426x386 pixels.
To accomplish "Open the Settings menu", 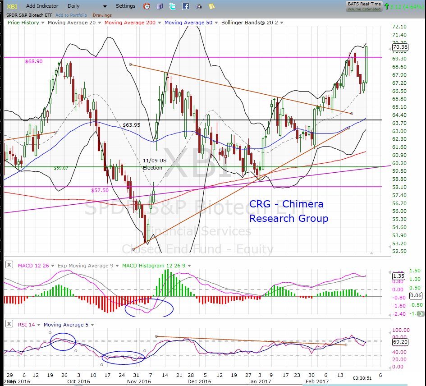I will [125, 6].
